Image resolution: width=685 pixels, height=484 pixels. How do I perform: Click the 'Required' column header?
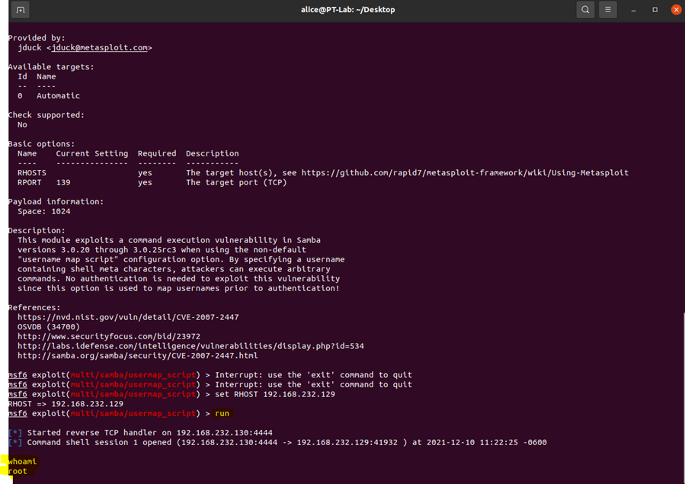[157, 153]
